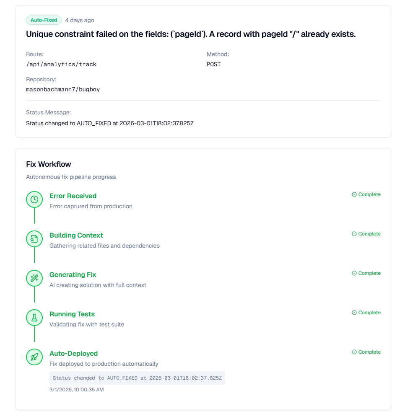Click the Complete checkmark beside Error Received
413x419 pixels.
point(354,194)
